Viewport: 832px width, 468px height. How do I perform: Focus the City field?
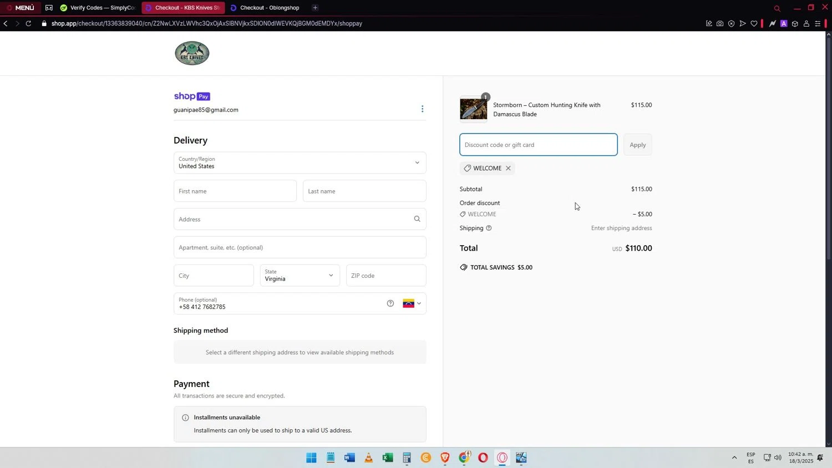[x=214, y=276]
